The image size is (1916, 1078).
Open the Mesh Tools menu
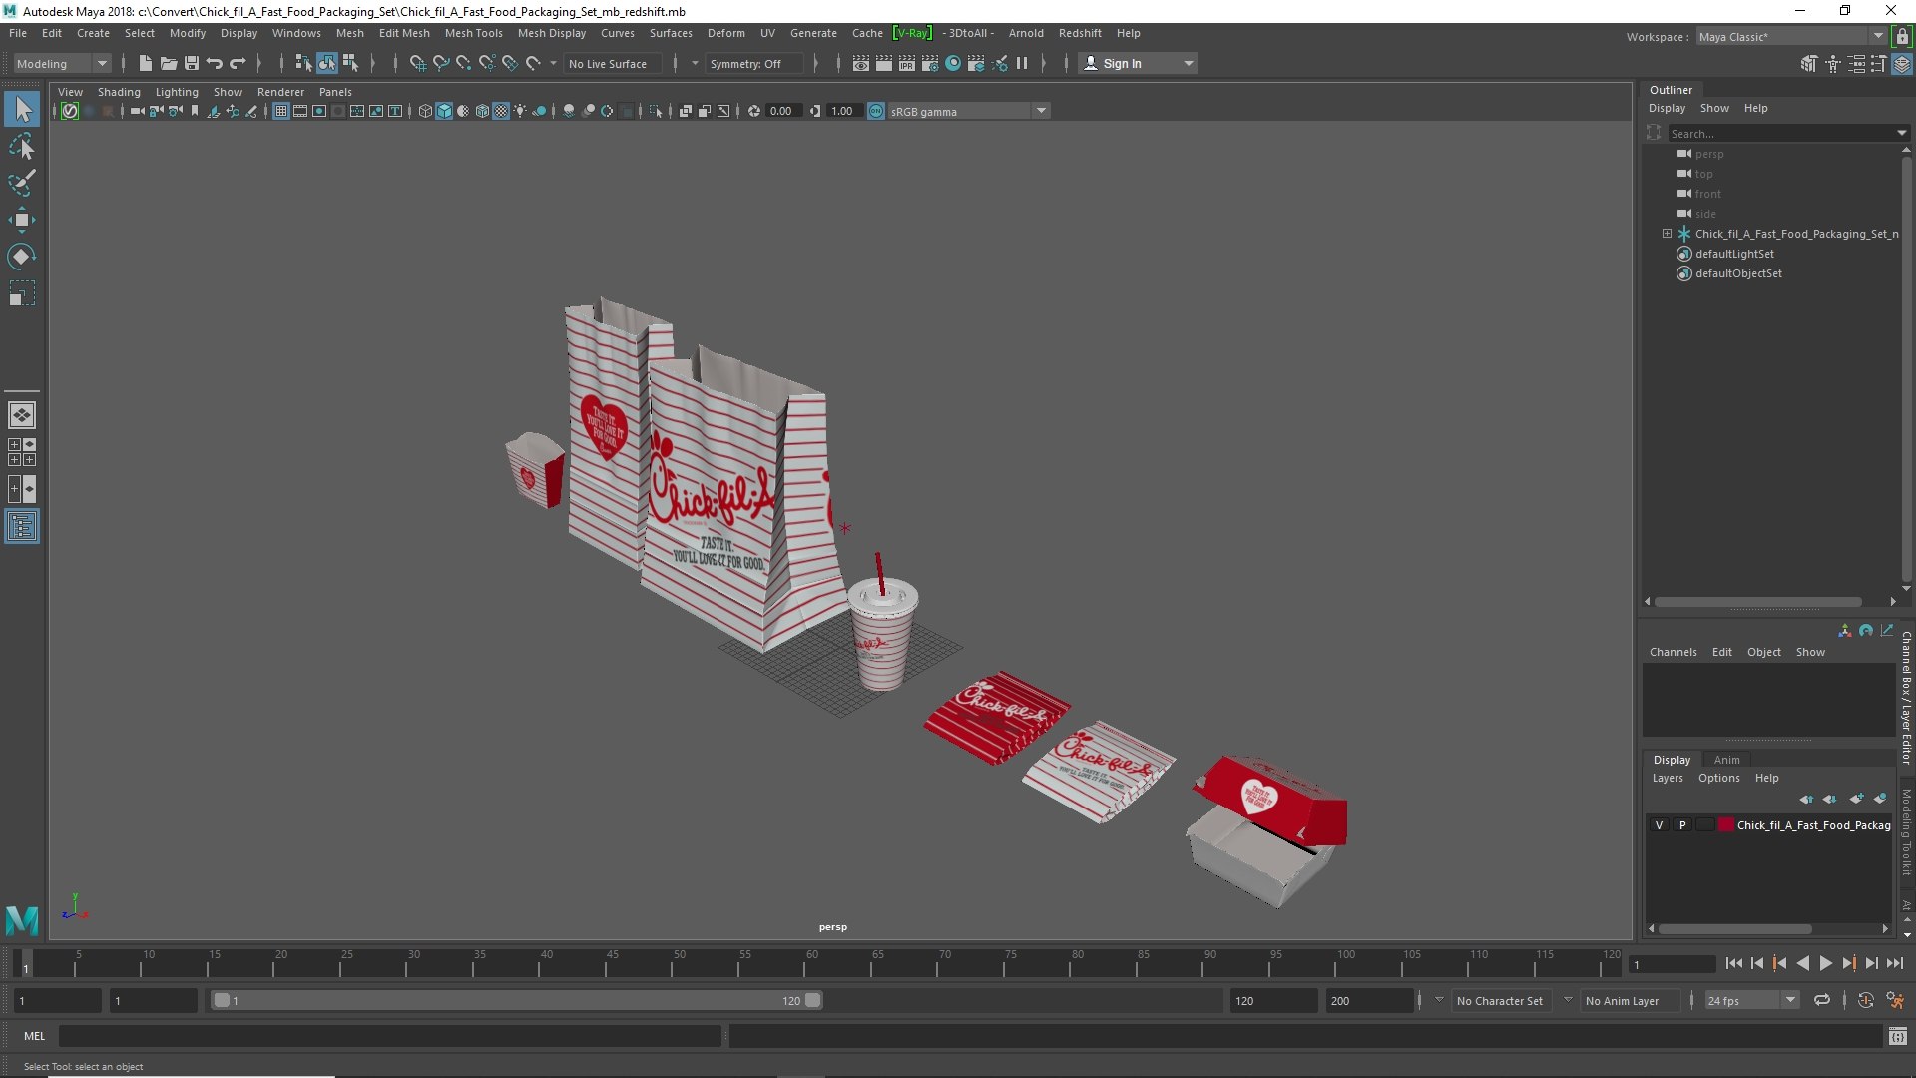click(x=473, y=33)
